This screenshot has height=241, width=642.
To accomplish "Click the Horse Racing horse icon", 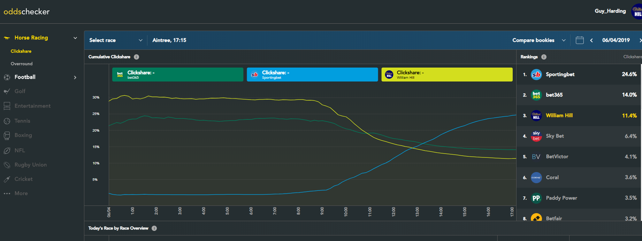I will click(x=7, y=38).
